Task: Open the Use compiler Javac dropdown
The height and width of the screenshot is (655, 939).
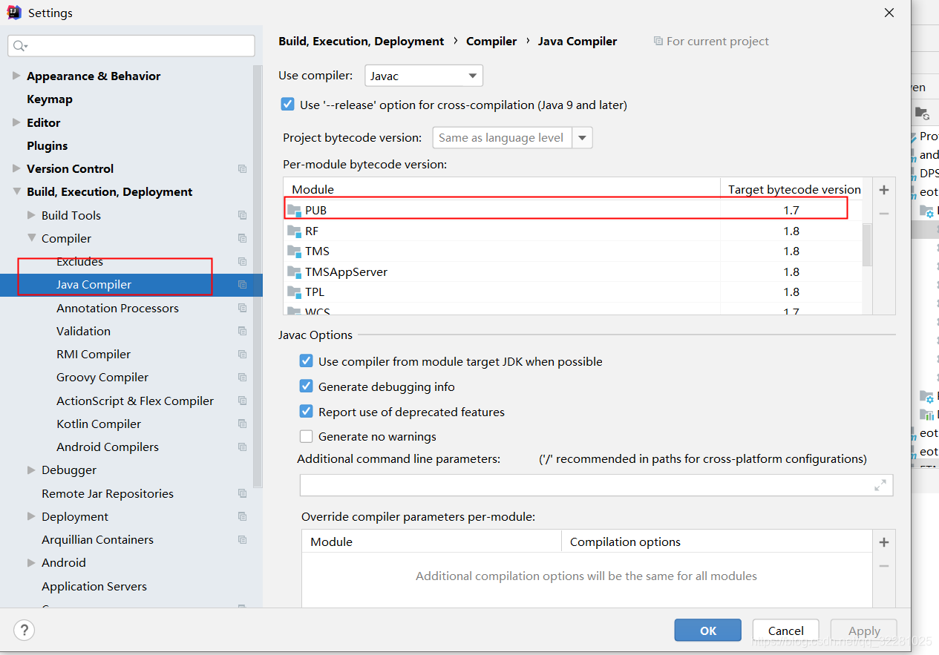Action: coord(423,76)
